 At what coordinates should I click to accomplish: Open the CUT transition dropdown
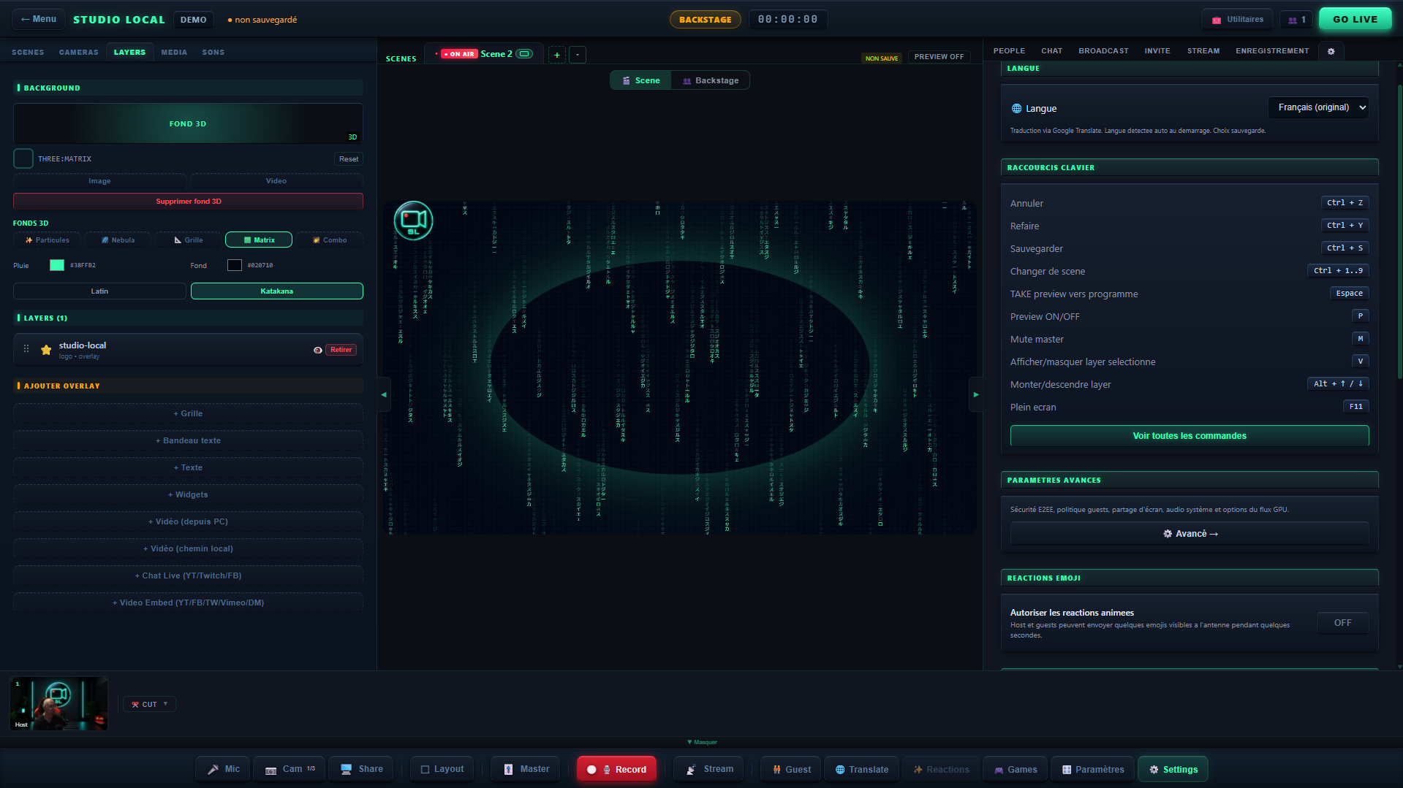pos(149,705)
